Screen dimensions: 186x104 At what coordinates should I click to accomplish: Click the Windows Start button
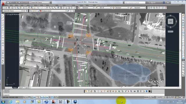point(3,102)
